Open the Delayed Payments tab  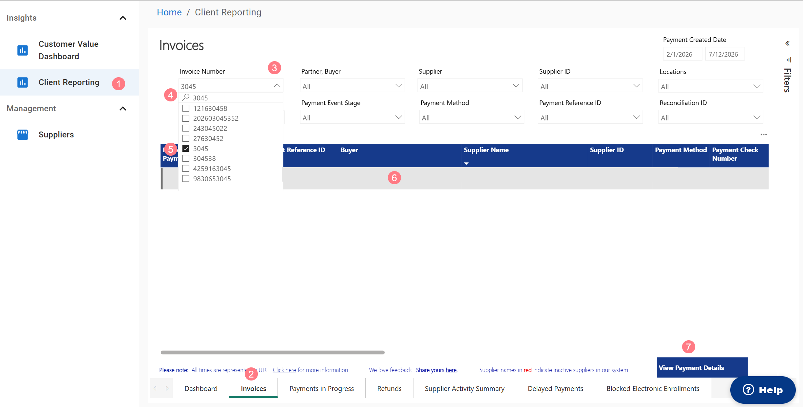click(x=555, y=388)
